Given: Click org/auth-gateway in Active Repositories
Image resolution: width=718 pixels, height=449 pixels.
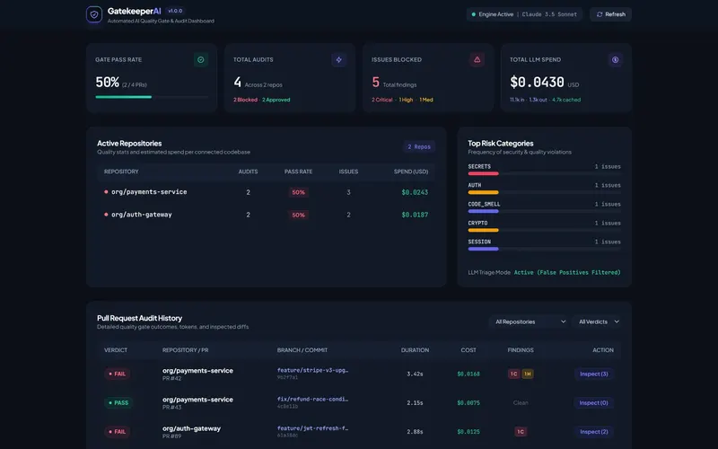Looking at the screenshot, I should tap(142, 215).
